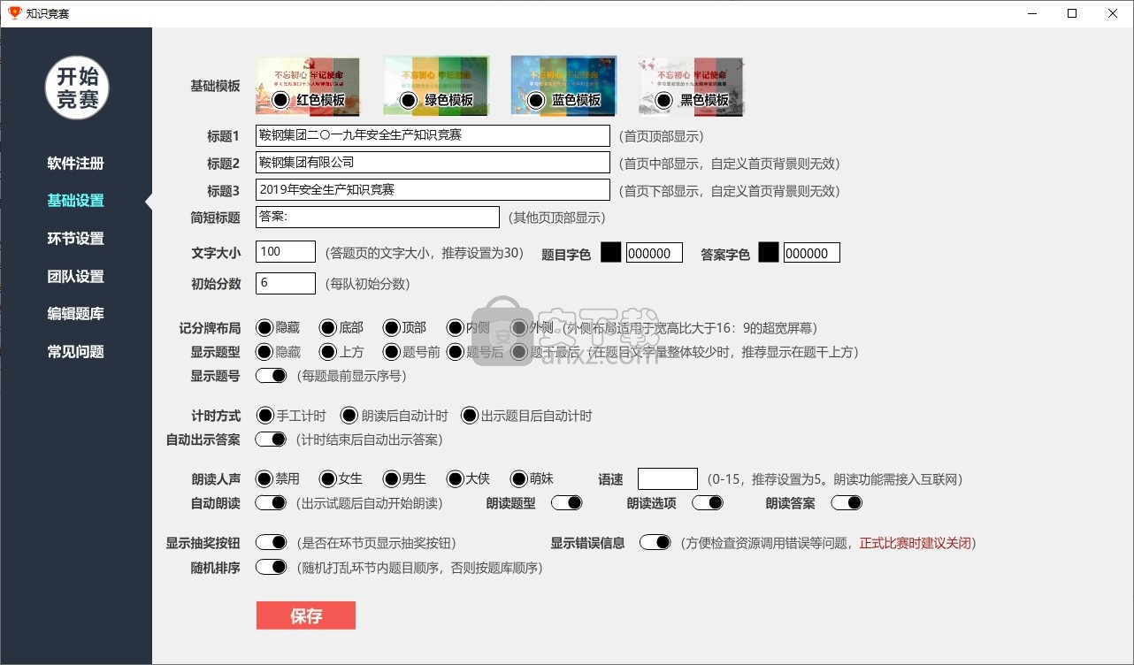1134x665 pixels.
Task: Open the 团队设置 sidebar section
Action: [x=76, y=277]
